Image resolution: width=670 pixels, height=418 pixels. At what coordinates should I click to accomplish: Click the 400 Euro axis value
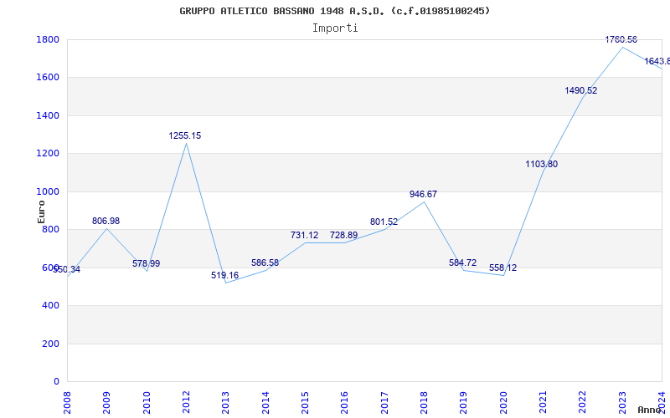(51, 306)
